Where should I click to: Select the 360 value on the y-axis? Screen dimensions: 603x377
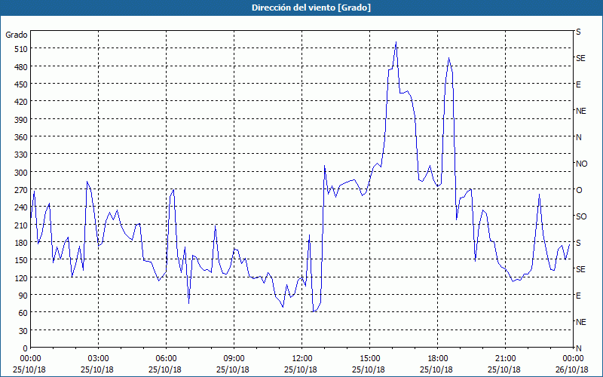21,137
